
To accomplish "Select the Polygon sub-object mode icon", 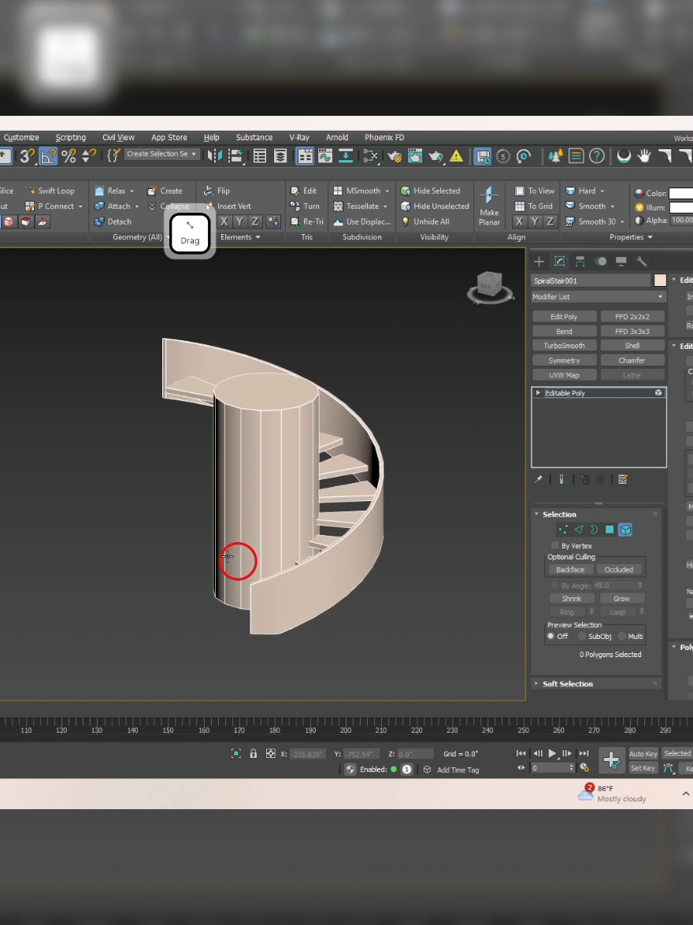I will point(609,529).
